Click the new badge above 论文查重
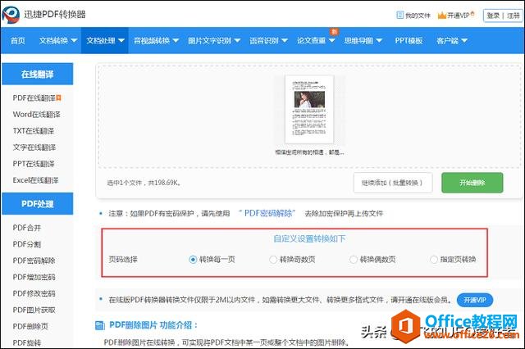Viewport: 525px width, 349px height. pos(334,32)
